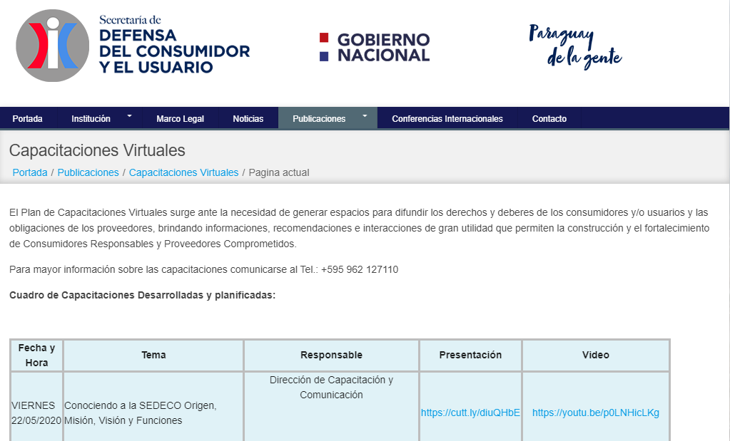Select the Publicaciones menu item
Image resolution: width=730 pixels, height=441 pixels.
coord(319,118)
